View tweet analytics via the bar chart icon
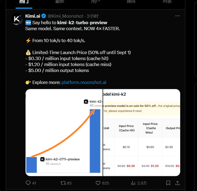Image resolution: width=197 pixels, height=191 pixels. coord(133,183)
